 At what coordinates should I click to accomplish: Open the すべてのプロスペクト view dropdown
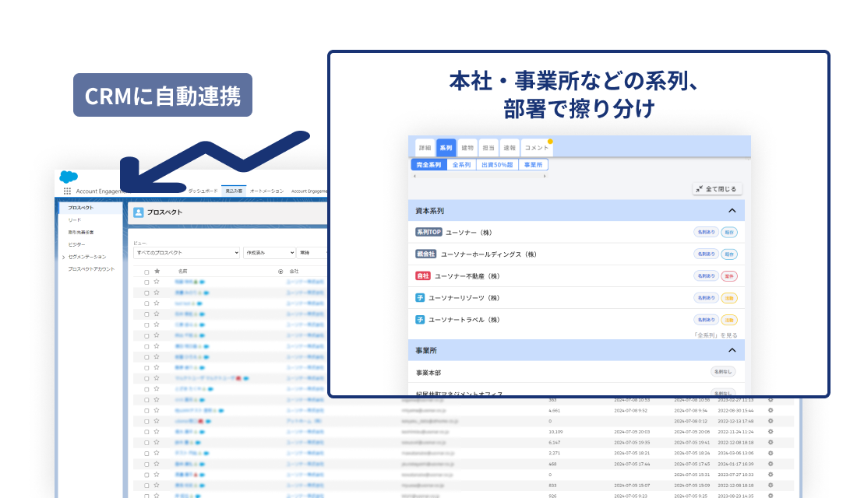[186, 253]
